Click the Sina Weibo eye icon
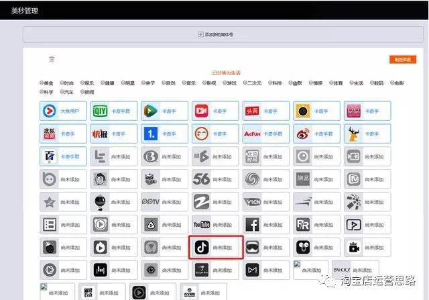429x300 pixels. (x=303, y=134)
